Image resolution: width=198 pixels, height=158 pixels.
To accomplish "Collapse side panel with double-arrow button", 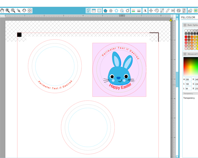I will pyautogui.click(x=177, y=15).
